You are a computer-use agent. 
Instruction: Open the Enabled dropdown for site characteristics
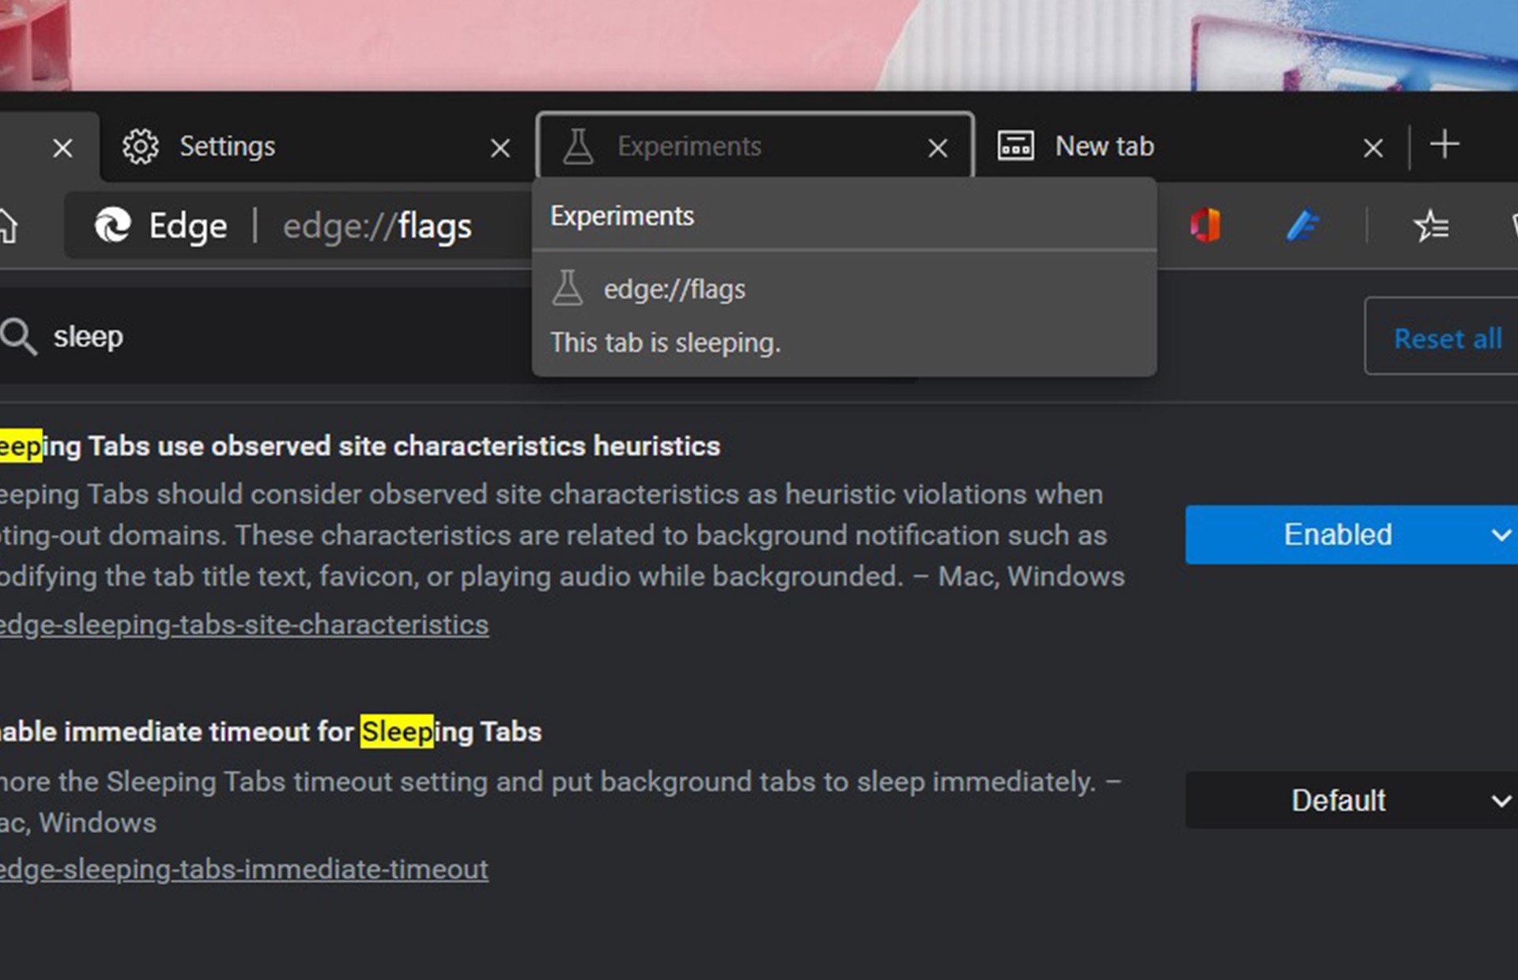(x=1352, y=535)
